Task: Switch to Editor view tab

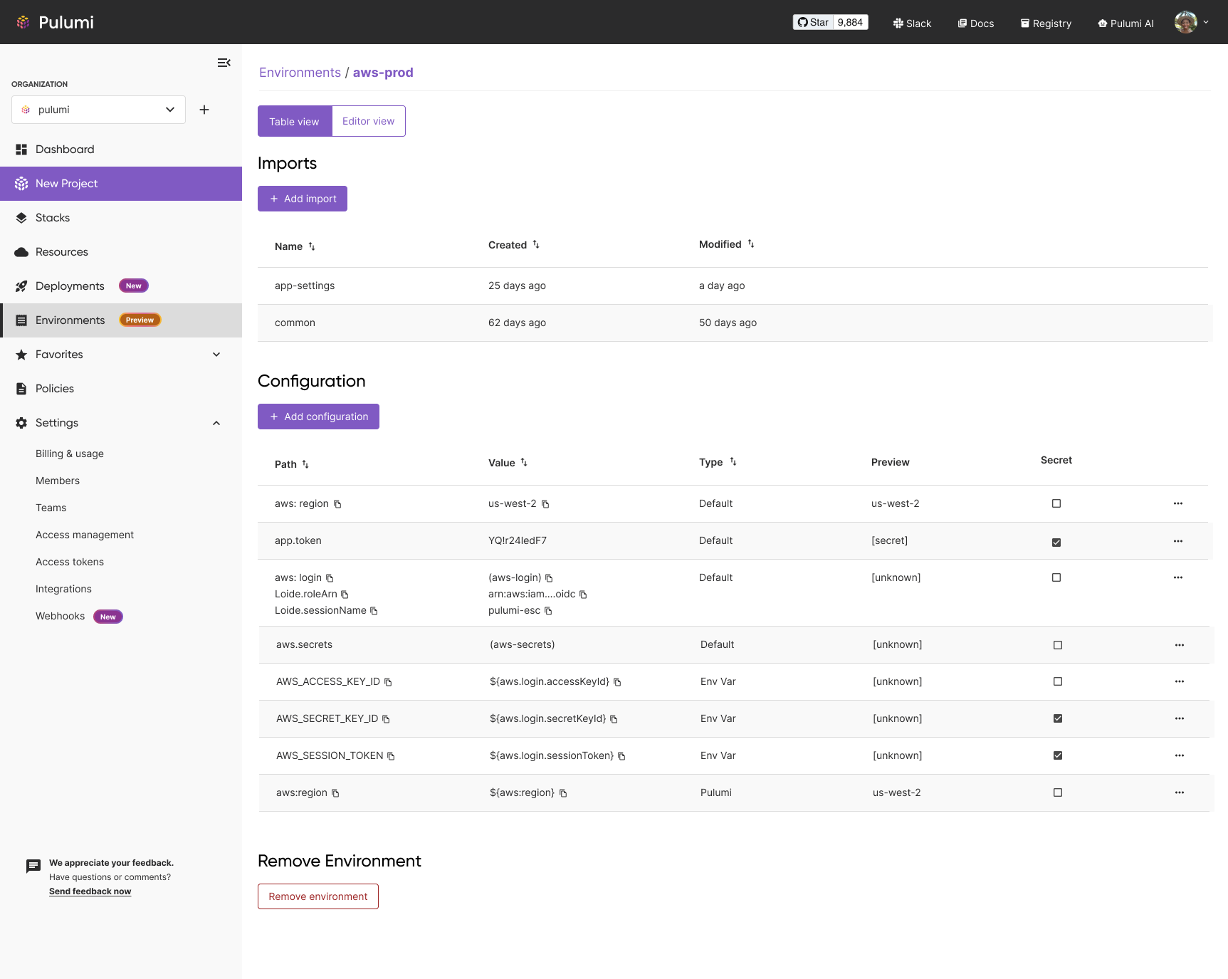Action: [x=368, y=121]
